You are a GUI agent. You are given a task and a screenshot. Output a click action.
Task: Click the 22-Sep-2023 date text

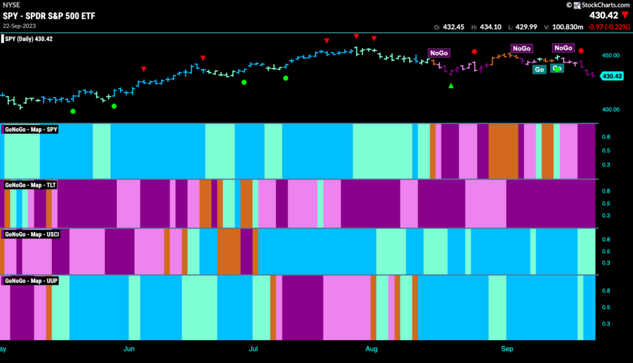[19, 26]
